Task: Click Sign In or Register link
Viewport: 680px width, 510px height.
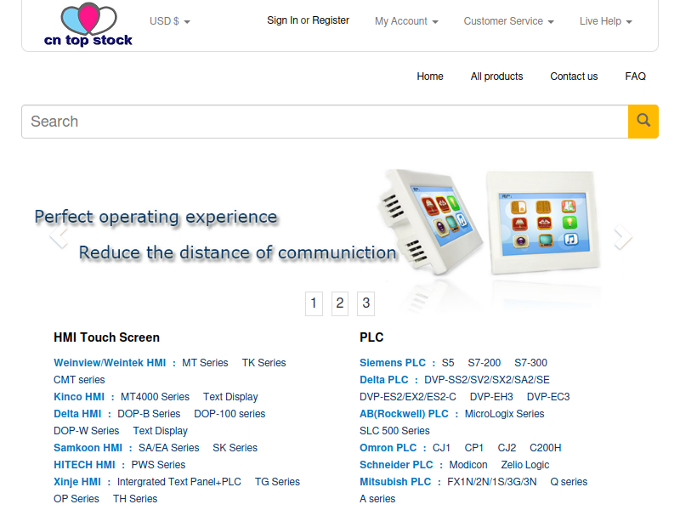Action: coord(308,20)
